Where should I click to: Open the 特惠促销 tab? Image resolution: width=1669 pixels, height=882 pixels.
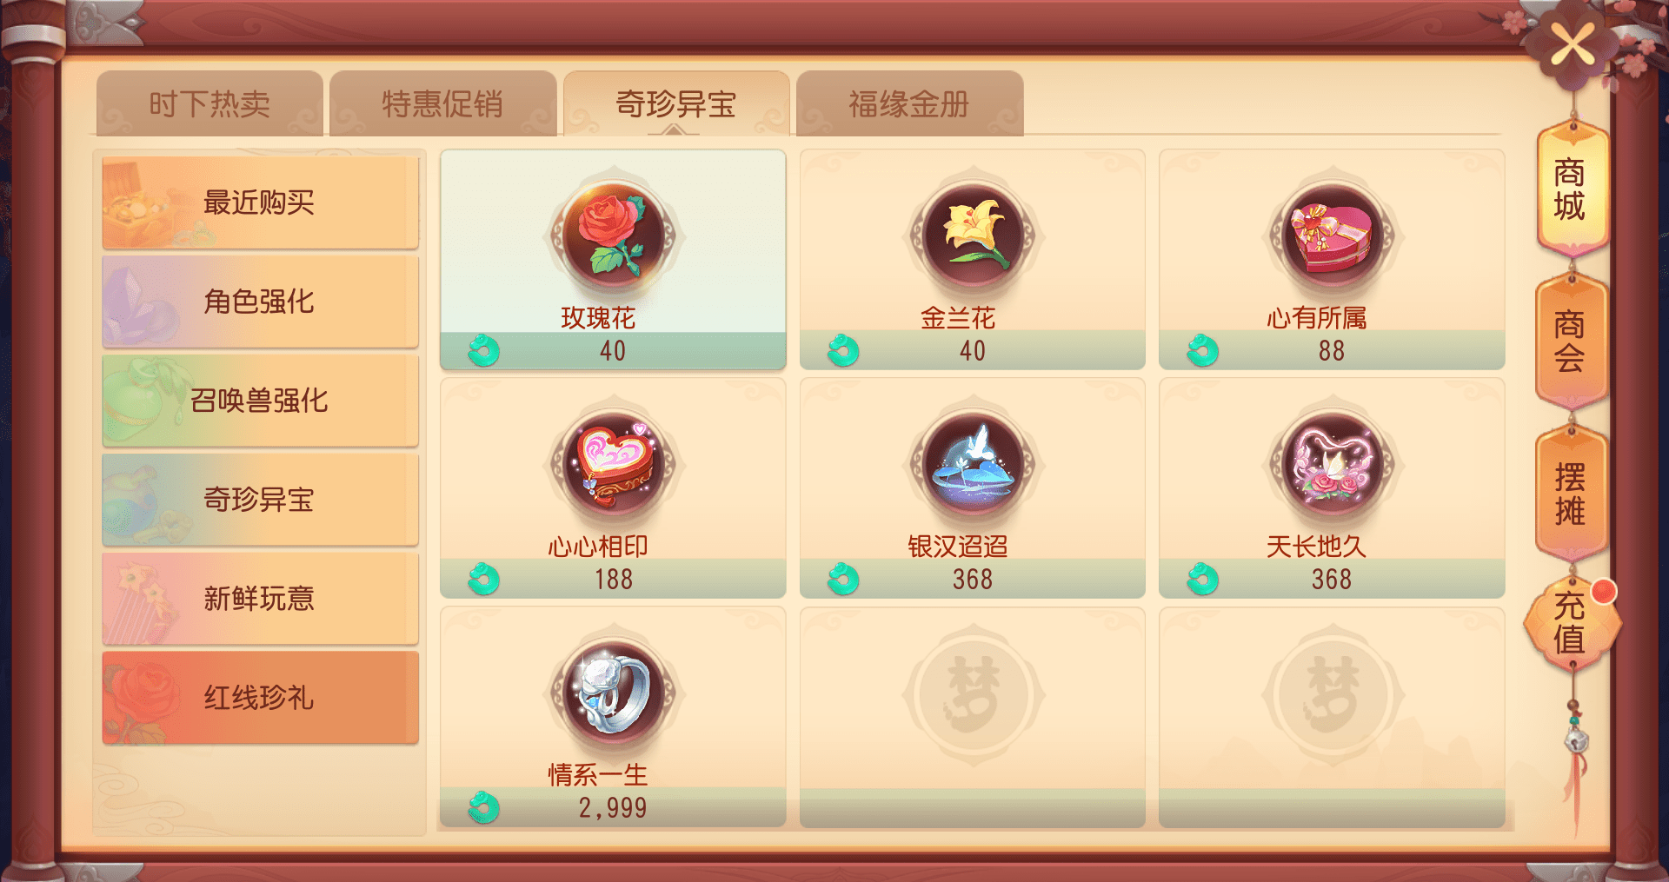pyautogui.click(x=442, y=103)
